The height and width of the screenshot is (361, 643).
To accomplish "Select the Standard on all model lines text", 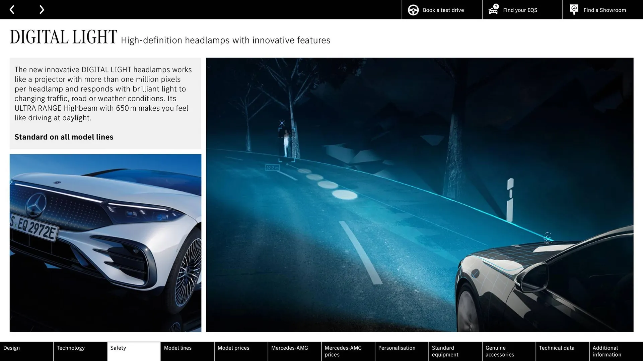I will (64, 137).
